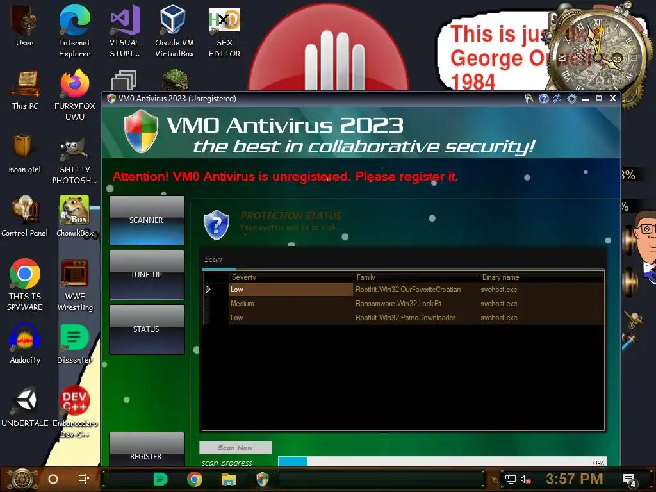This screenshot has height=492, width=656.
Task: Open the VISUAL STUPI... desktop icon
Action: coord(125,31)
